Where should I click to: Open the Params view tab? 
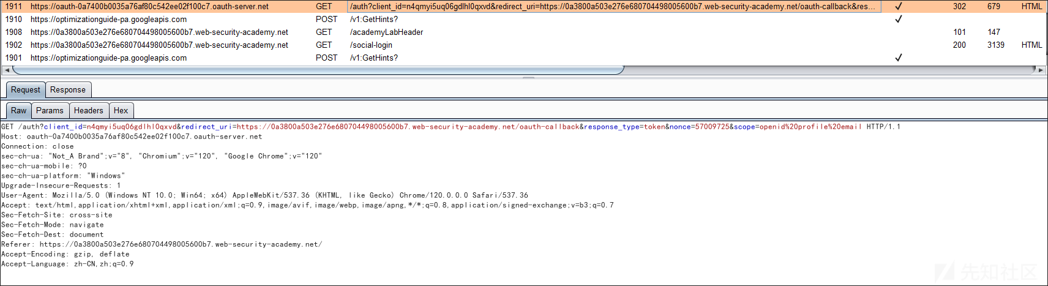pos(50,110)
